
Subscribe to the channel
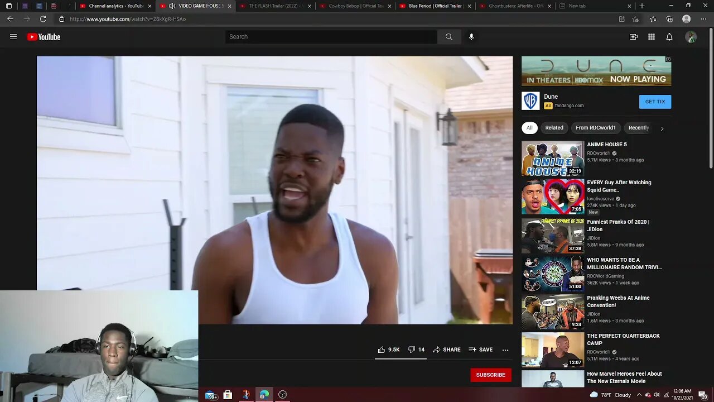491,375
